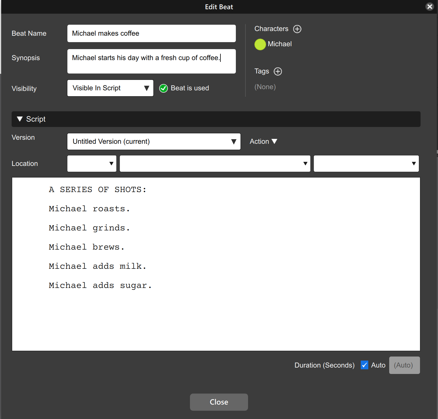Add a tag with the plus icon
Screen dimensions: 438x419
point(278,71)
